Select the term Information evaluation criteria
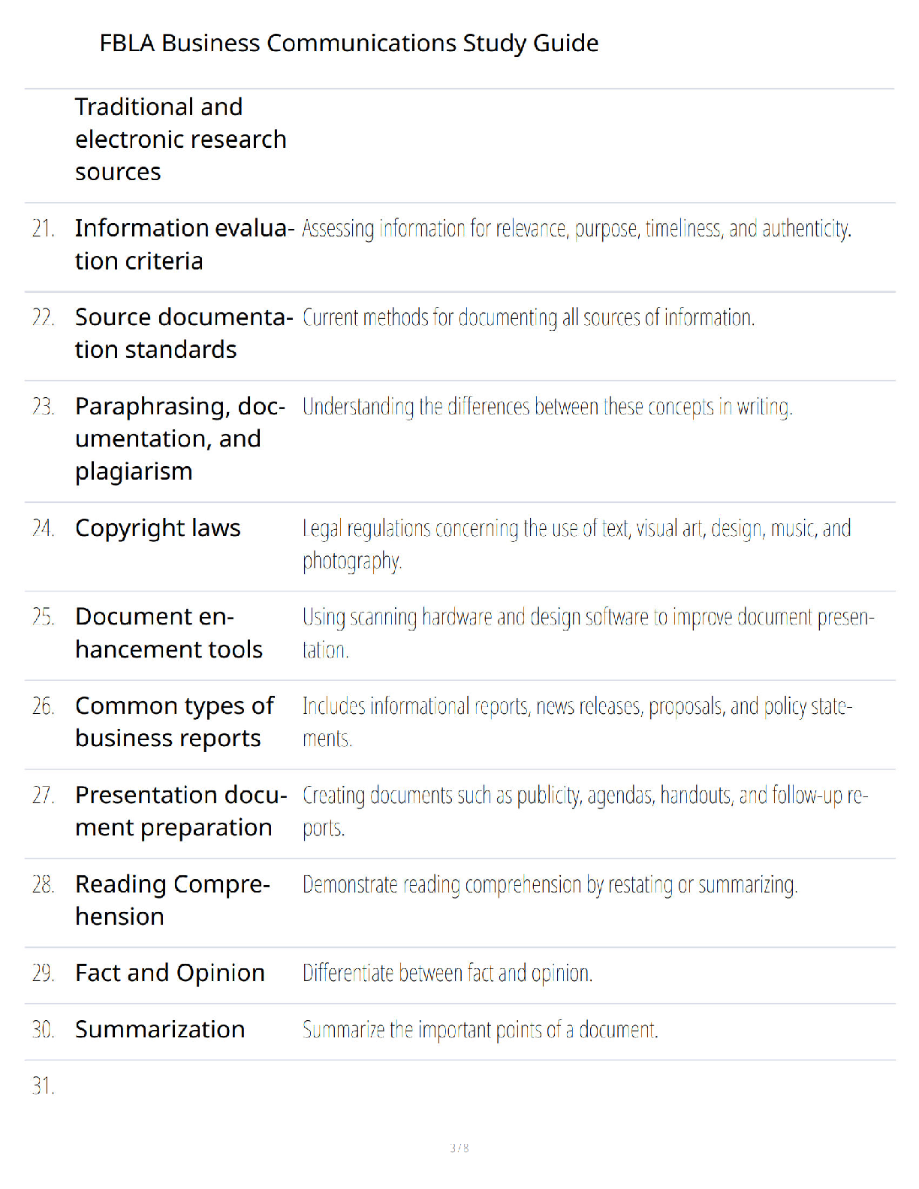This screenshot has height=1189, width=919. 184,245
